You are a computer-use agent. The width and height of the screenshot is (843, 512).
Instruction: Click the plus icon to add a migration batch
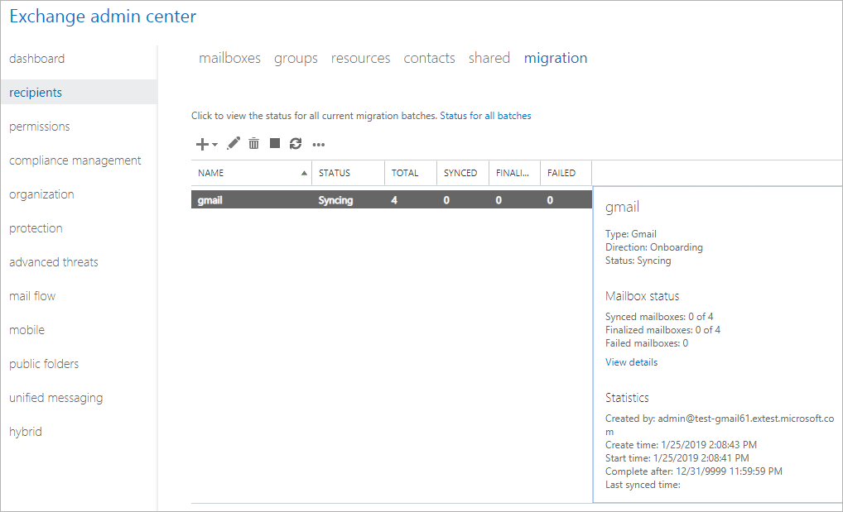202,144
